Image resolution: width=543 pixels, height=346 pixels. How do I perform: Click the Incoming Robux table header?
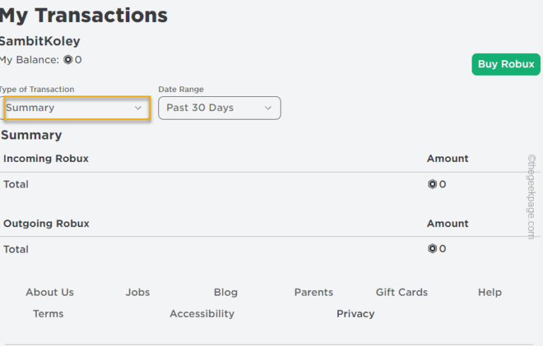click(x=46, y=158)
